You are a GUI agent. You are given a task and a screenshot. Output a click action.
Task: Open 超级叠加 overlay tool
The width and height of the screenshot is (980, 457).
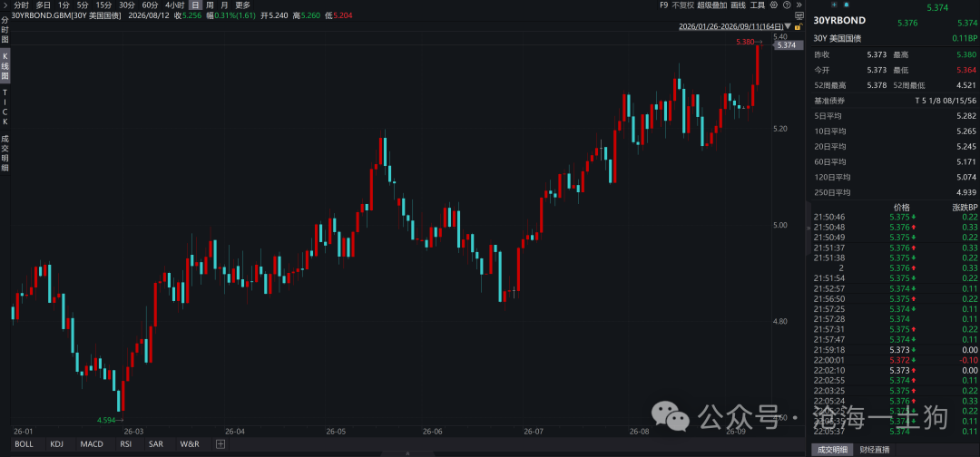712,5
